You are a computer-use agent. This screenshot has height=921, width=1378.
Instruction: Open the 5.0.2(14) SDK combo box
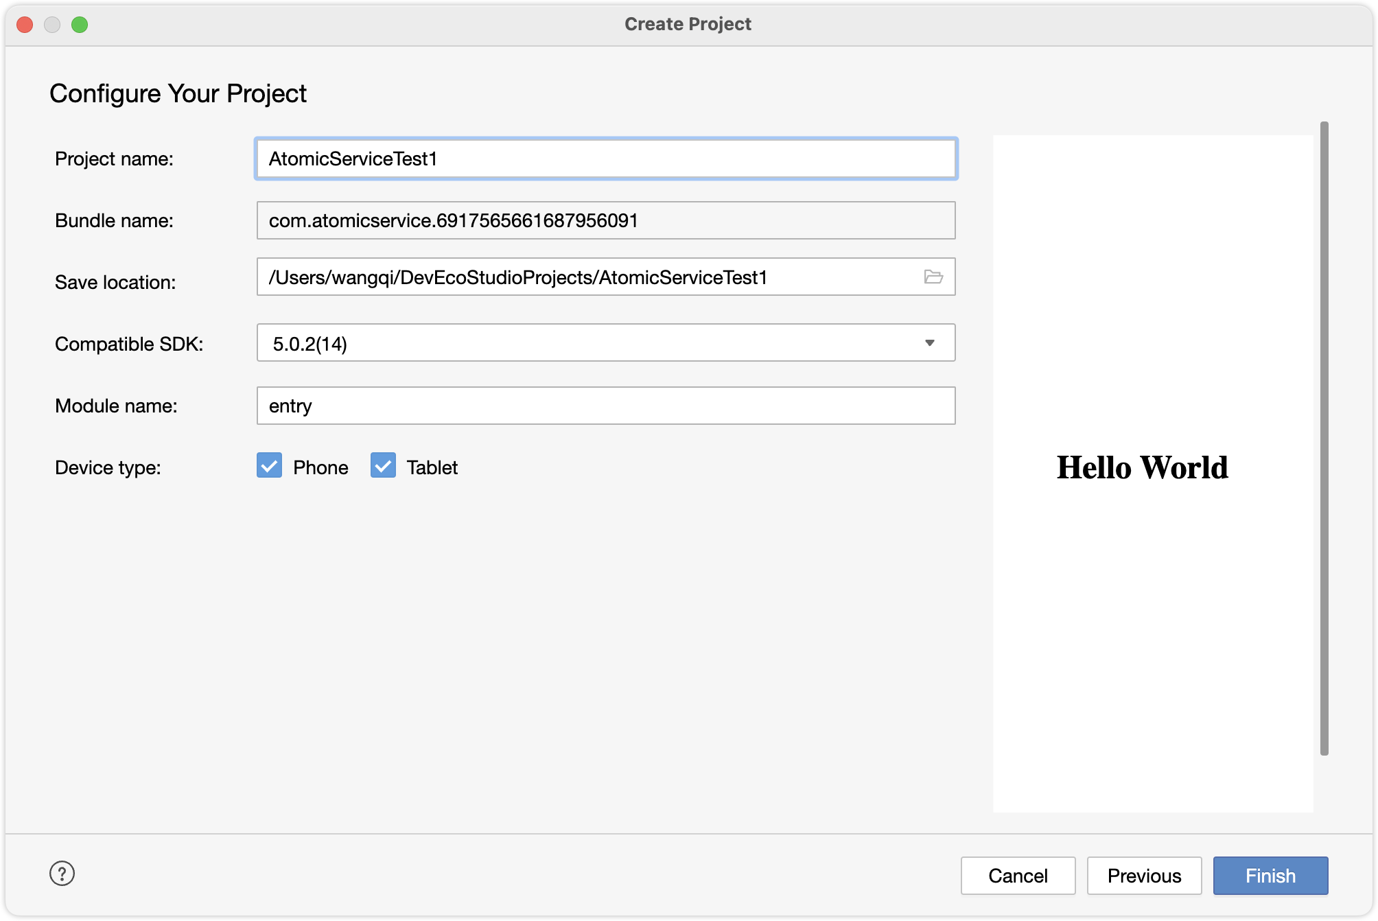pyautogui.click(x=590, y=342)
